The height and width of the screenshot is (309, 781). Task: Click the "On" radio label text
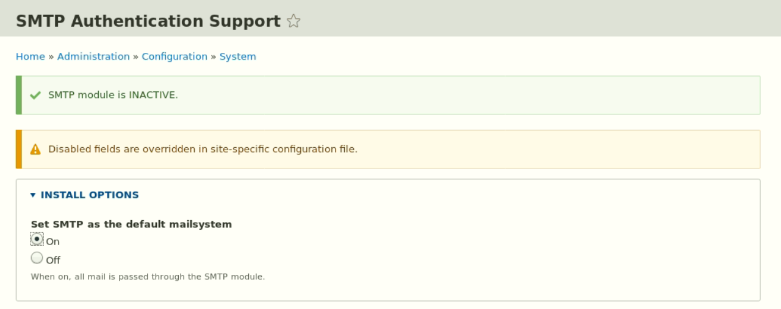pyautogui.click(x=52, y=241)
